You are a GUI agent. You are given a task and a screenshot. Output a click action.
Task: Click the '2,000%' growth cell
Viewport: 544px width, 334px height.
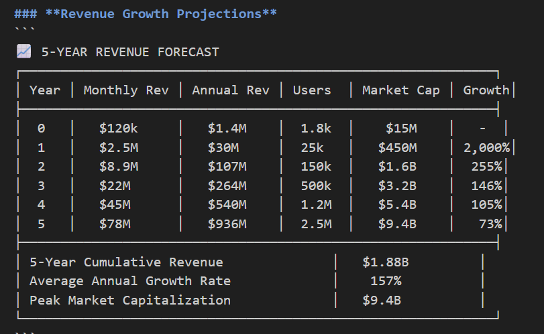tap(486, 148)
